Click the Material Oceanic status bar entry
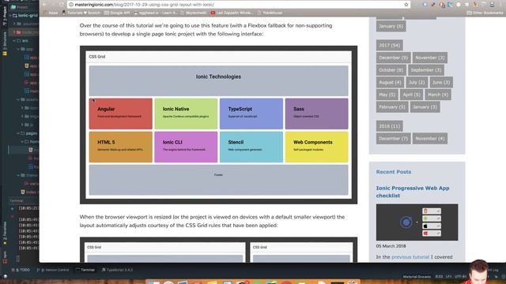 point(417,277)
